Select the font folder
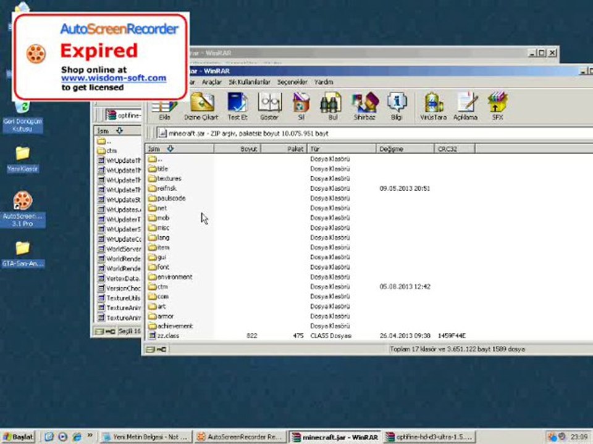 pos(159,267)
